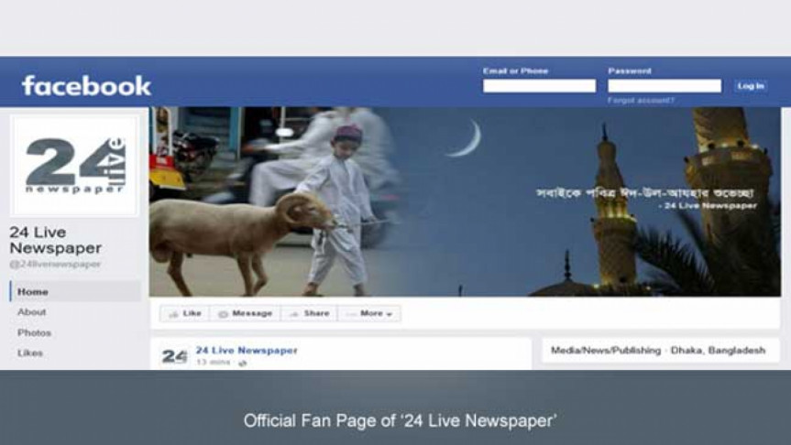Open the Photos tab in the sidebar
The height and width of the screenshot is (445, 791).
34,332
